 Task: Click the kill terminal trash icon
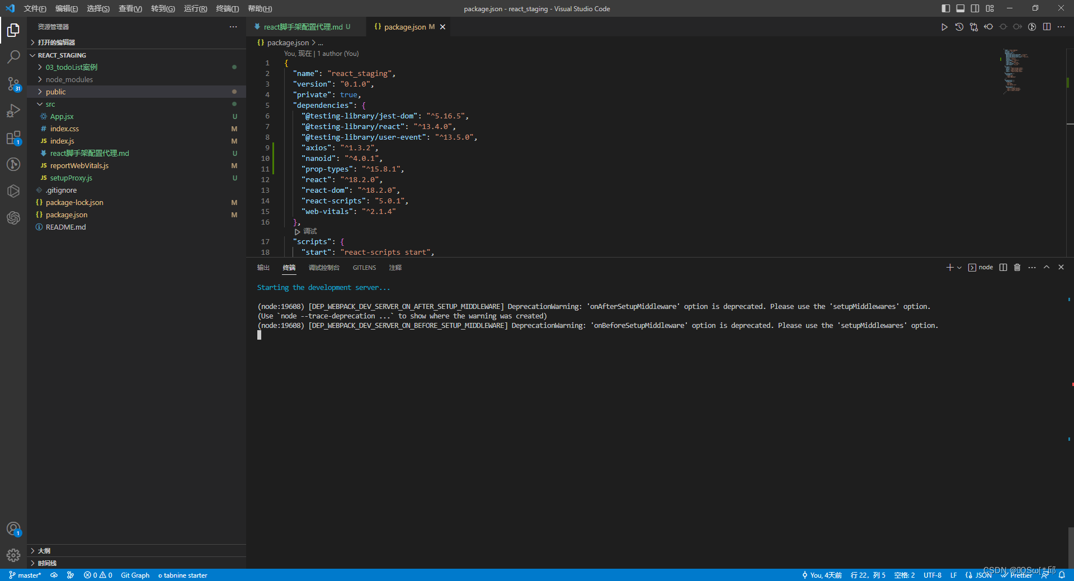point(1017,267)
